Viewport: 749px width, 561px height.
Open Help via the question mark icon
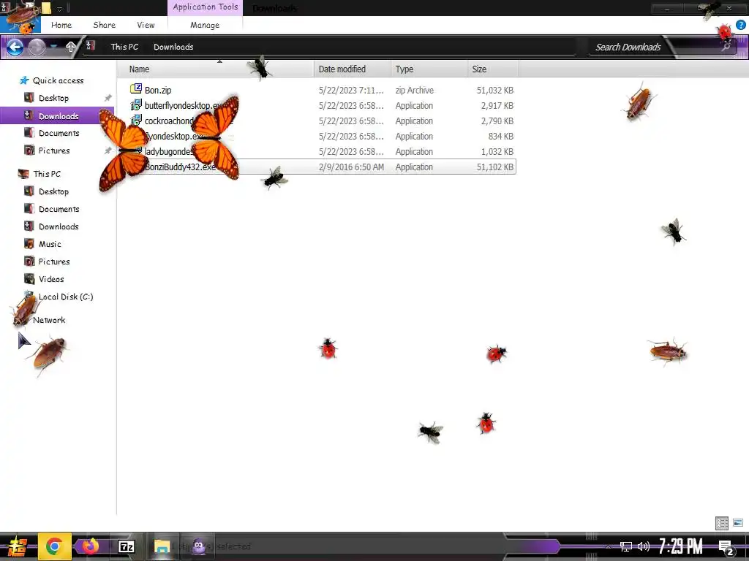[x=741, y=26]
